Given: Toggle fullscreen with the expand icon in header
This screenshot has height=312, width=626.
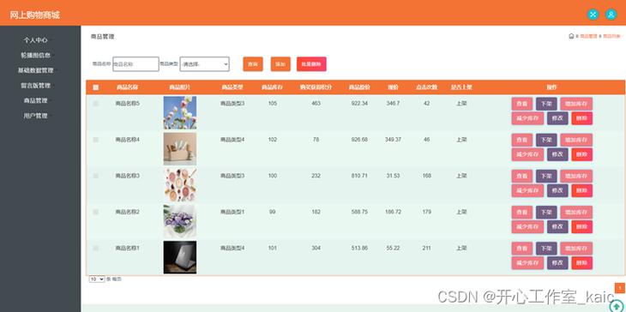Looking at the screenshot, I should 593,15.
